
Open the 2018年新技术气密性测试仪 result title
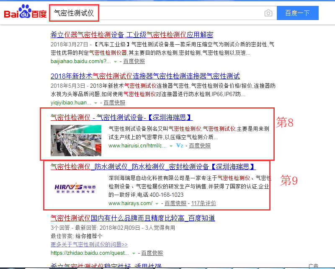click(145, 76)
